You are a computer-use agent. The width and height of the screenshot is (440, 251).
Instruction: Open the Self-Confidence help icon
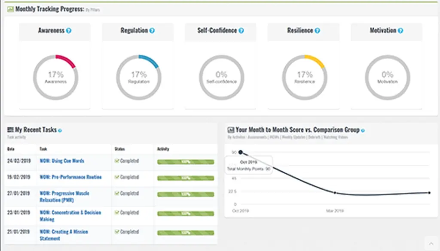click(x=241, y=31)
